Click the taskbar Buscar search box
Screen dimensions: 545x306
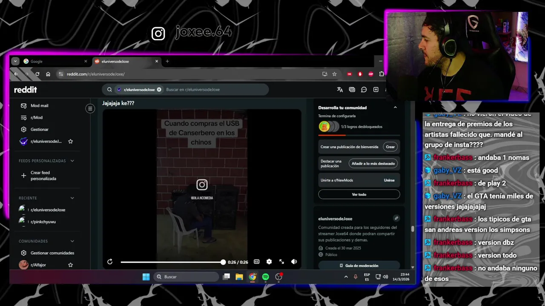(x=186, y=277)
